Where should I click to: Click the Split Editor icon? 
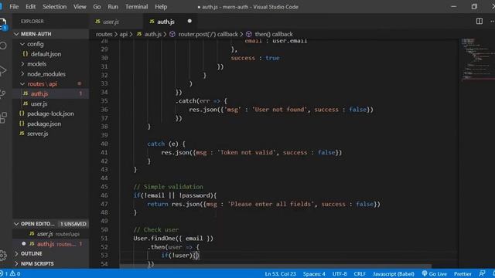(x=480, y=21)
